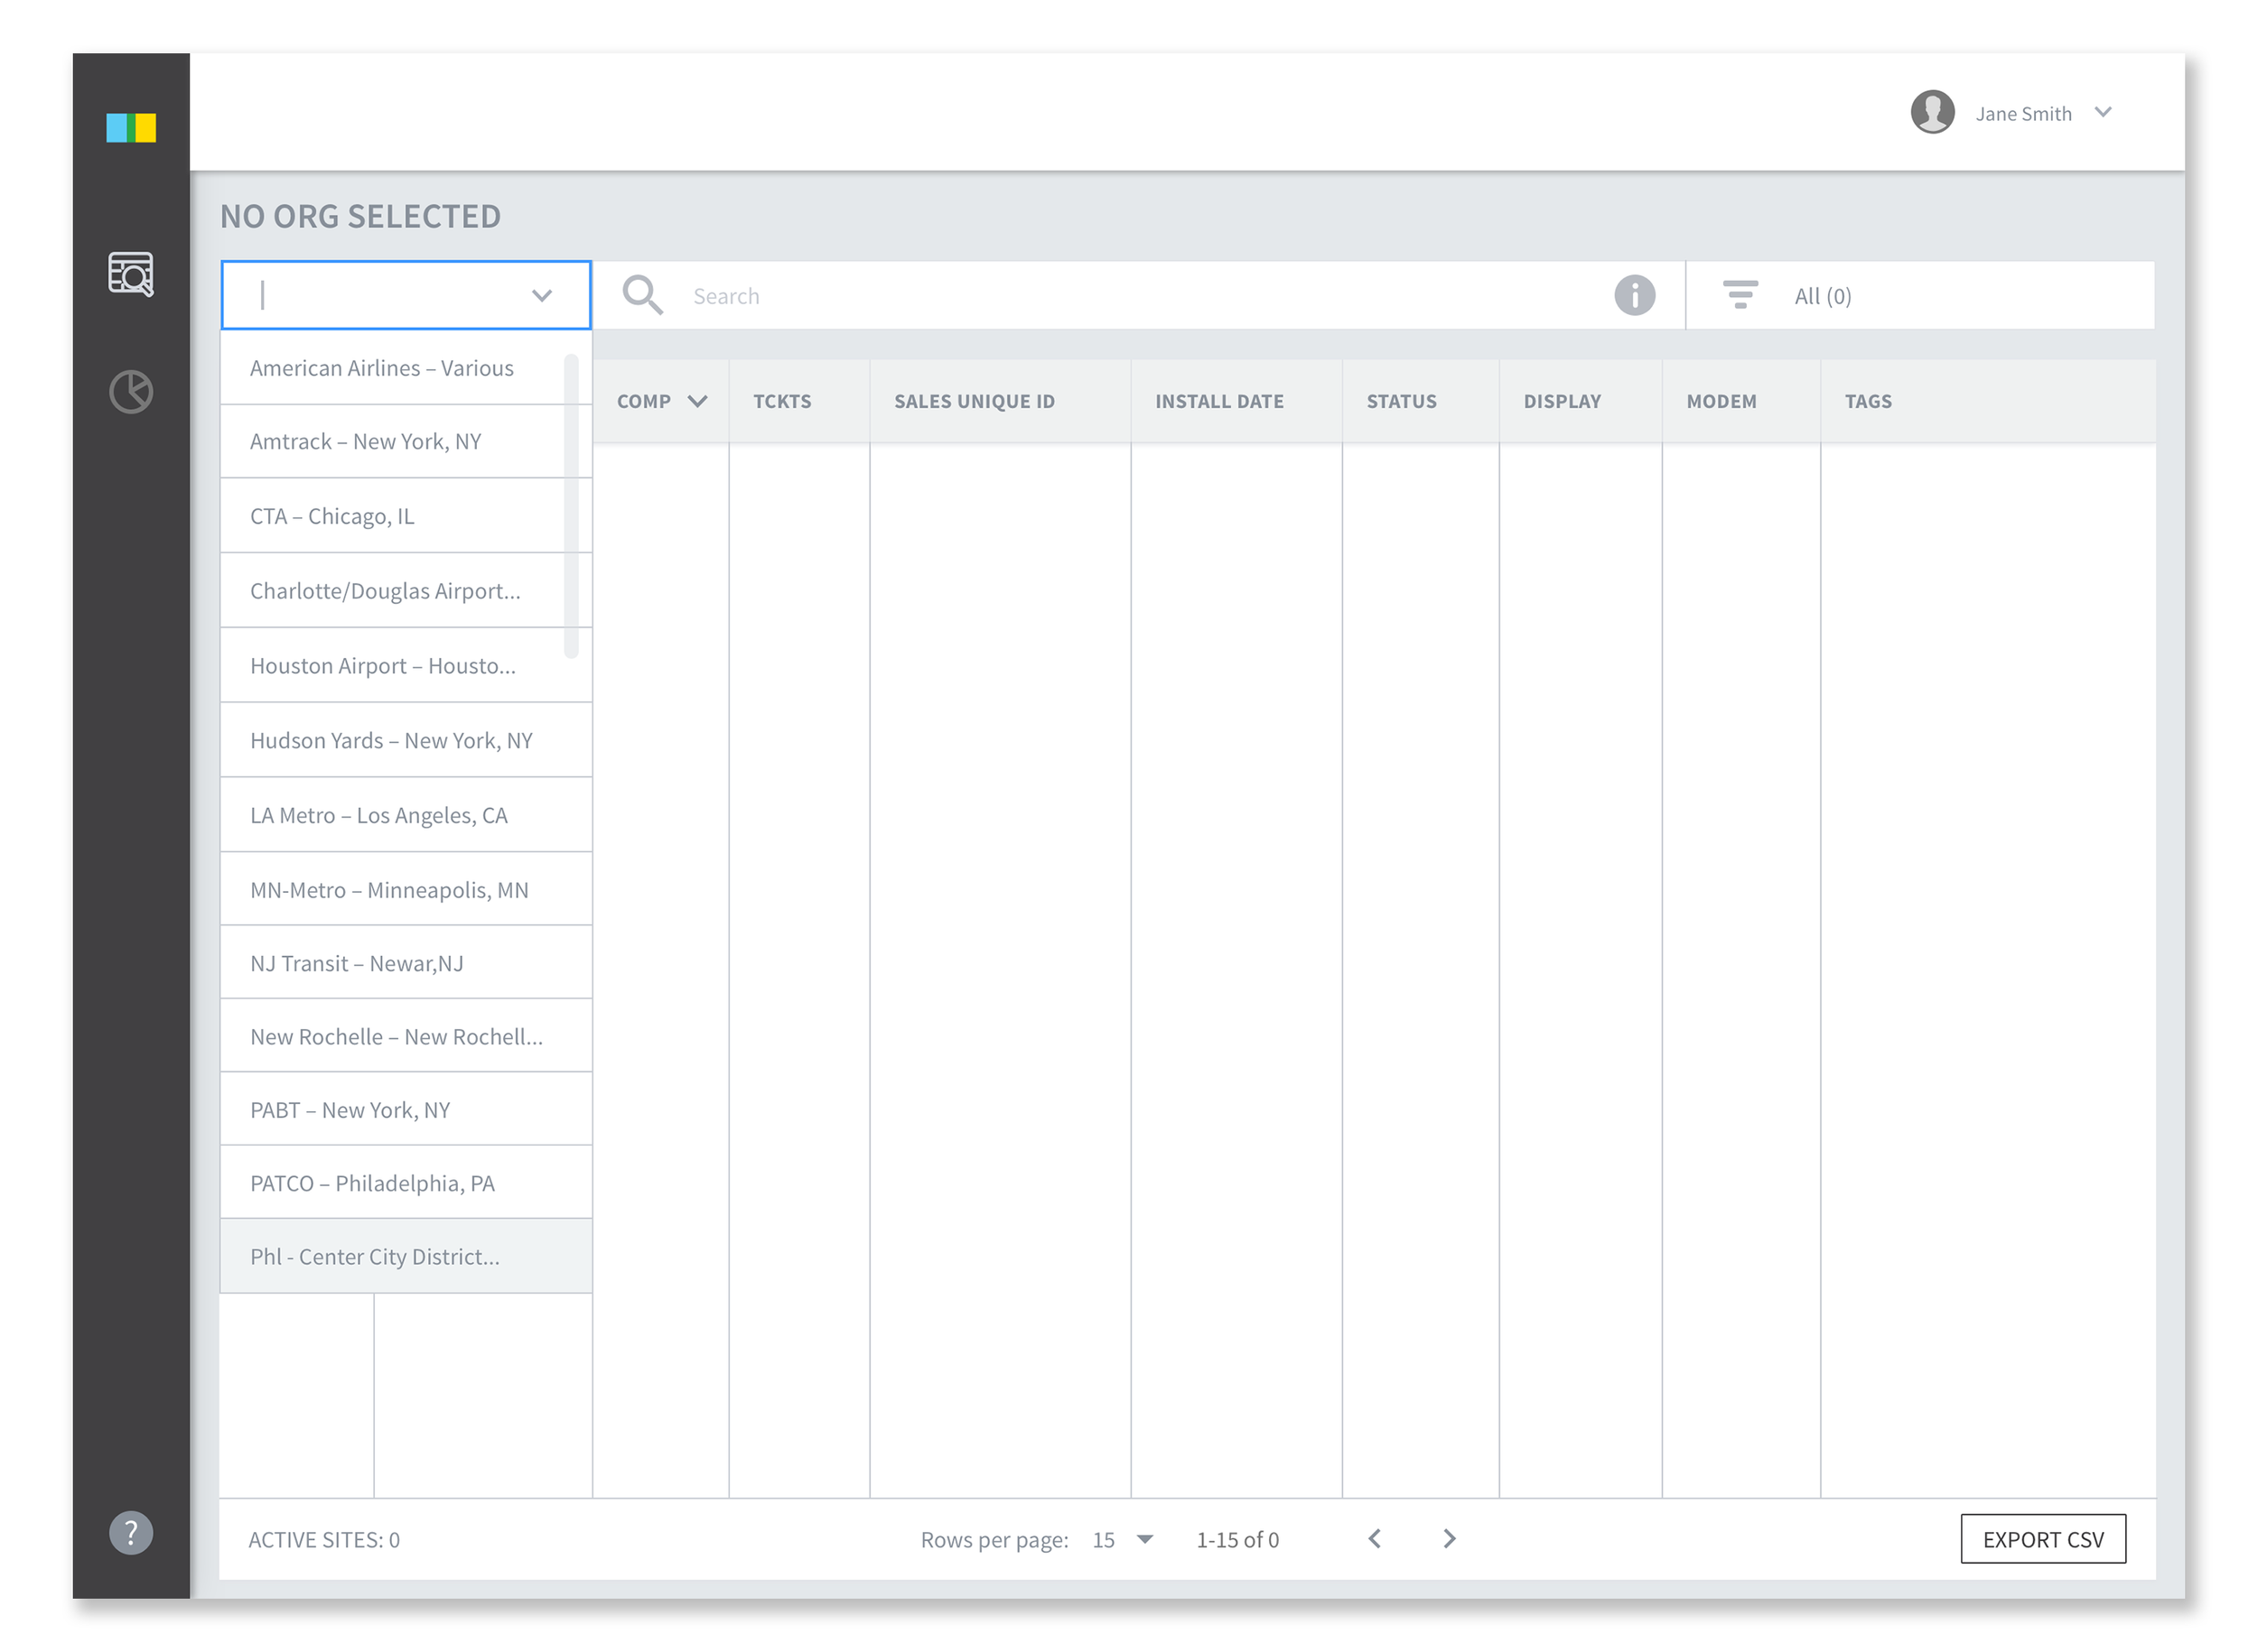Select Amtrack – New York, NY
Image resolution: width=2258 pixels, height=1652 pixels.
pyautogui.click(x=365, y=442)
